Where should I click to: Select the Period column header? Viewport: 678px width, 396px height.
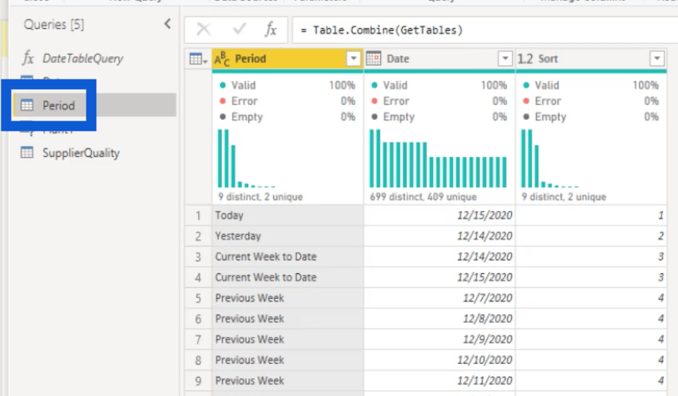(x=288, y=59)
